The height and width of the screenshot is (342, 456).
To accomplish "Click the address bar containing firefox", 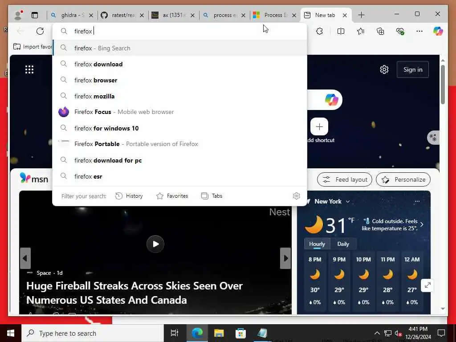I will pos(180,31).
